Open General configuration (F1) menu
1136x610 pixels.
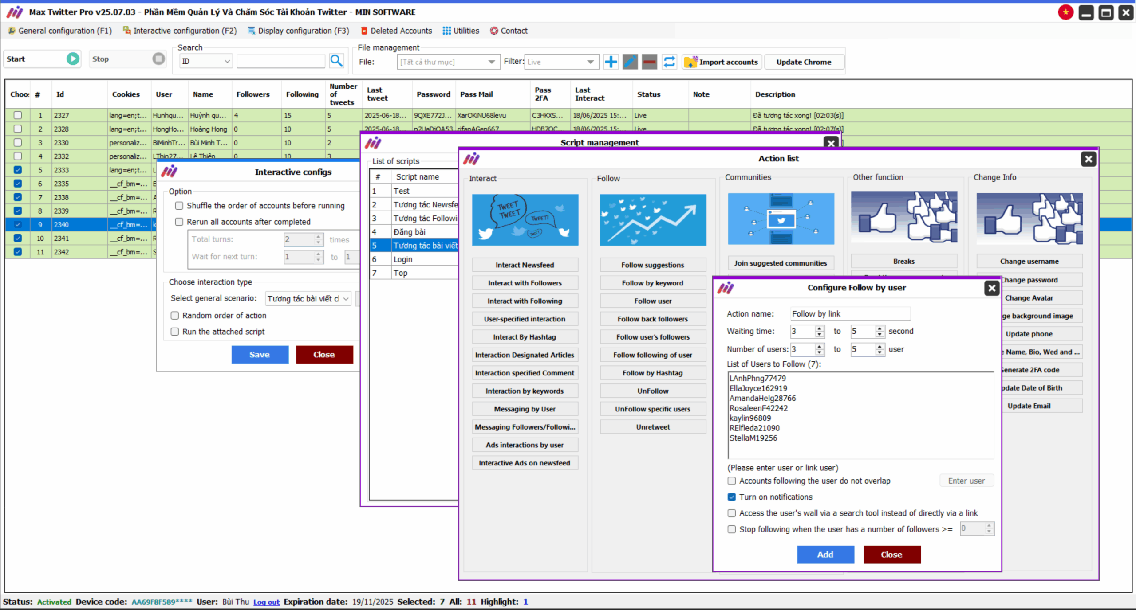60,31
